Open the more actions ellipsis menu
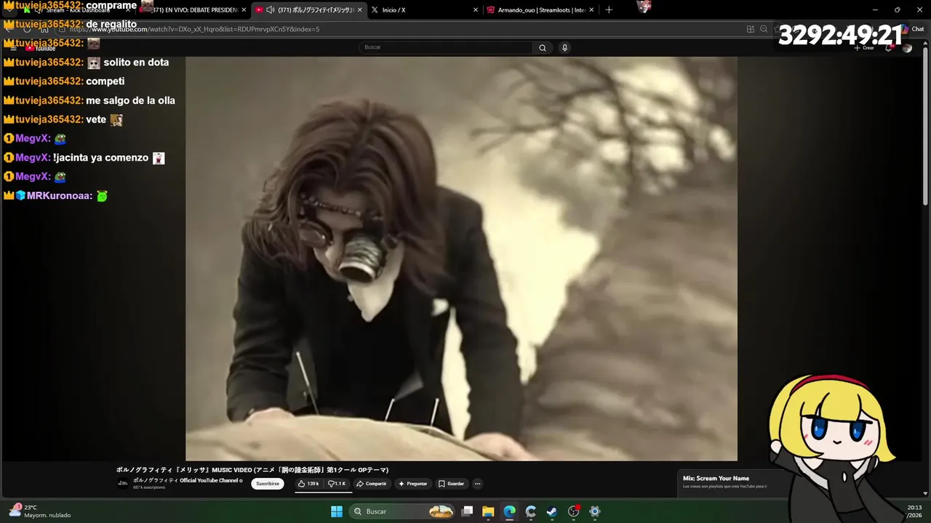 point(477,484)
